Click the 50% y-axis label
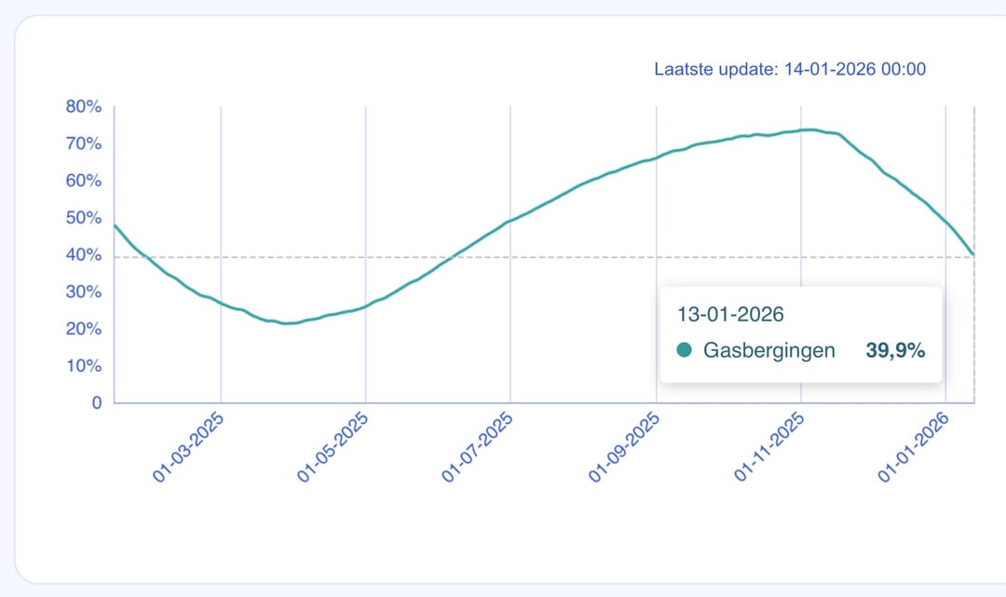Image resolution: width=1006 pixels, height=597 pixels. click(x=83, y=218)
